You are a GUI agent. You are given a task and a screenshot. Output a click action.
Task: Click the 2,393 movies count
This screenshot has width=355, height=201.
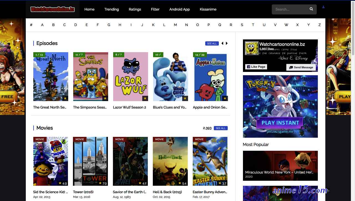click(x=207, y=128)
